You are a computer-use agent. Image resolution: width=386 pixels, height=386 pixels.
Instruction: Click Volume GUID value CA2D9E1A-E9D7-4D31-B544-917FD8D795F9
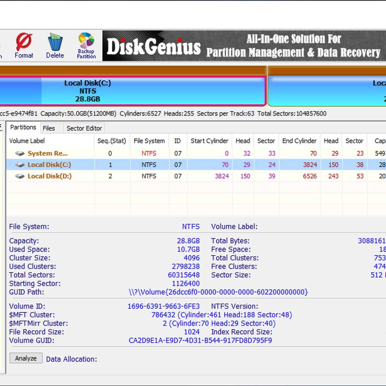pyautogui.click(x=200, y=340)
